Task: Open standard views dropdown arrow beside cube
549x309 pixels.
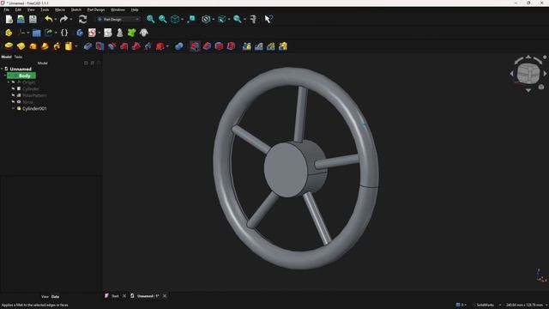Action: (182, 19)
